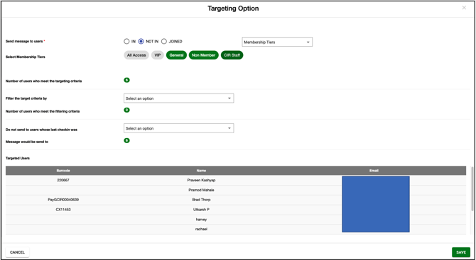Click the targeted users table scrollbar
This screenshot has height=260, width=476.
coord(472,188)
